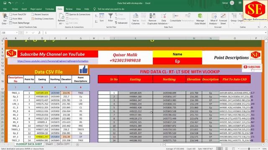This screenshot has height=150, width=268.
Task: Select the red Ep lookup cell
Action: point(178,61)
